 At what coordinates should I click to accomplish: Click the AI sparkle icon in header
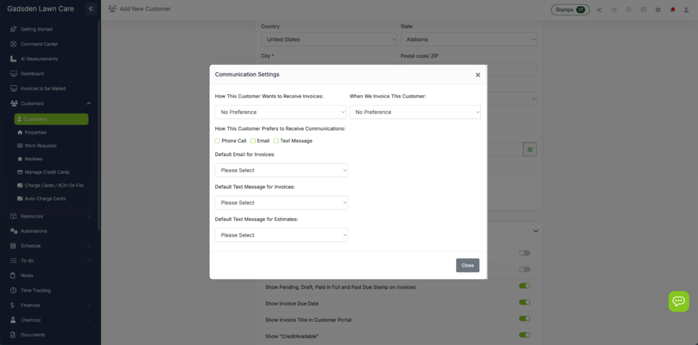click(600, 10)
